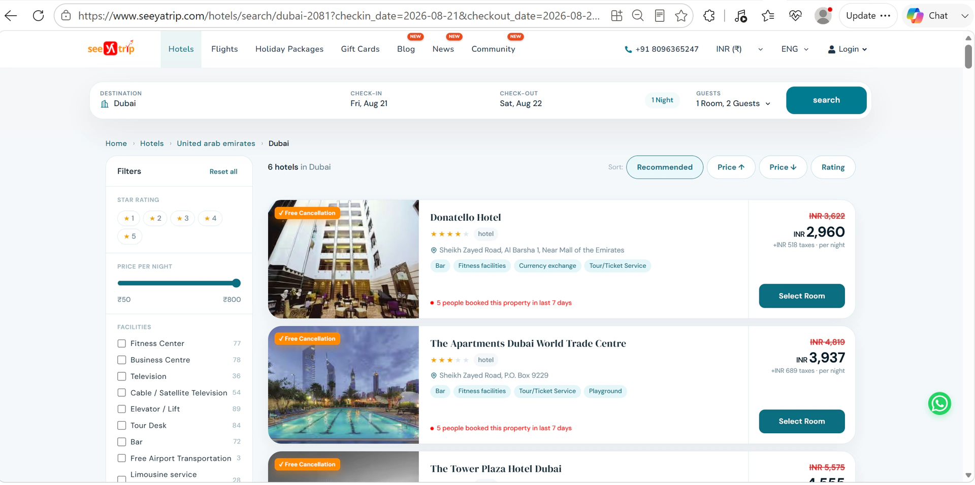
Task: Click the Dubai destination building icon
Action: coord(105,104)
